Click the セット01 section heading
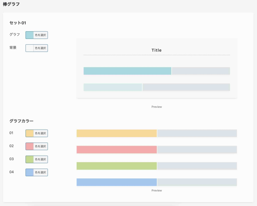The height and width of the screenshot is (206, 257). point(18,23)
